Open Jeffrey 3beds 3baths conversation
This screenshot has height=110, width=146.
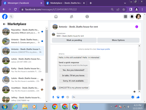22,99
